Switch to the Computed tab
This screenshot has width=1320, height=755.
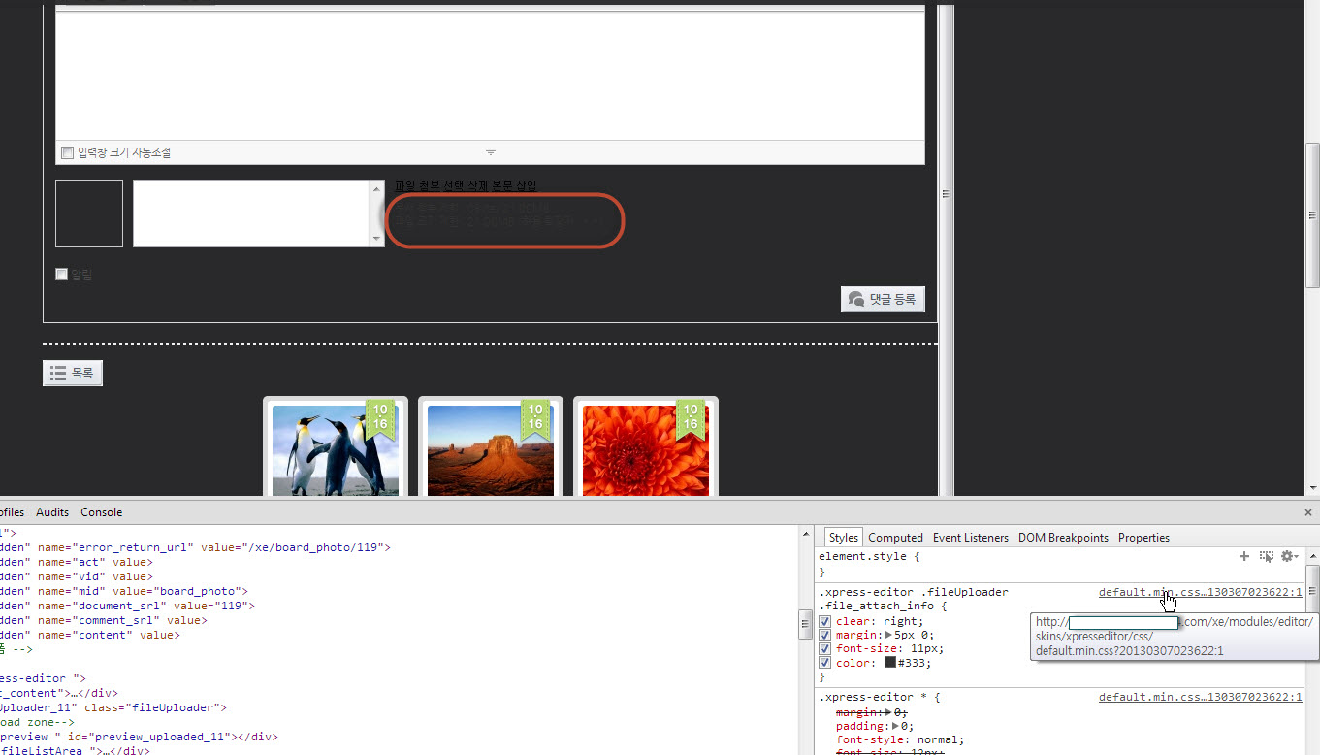pos(895,538)
